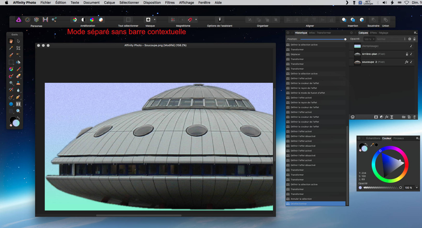This screenshot has width=422, height=228.
Task: Select the Eraser tool
Action: (x=18, y=76)
